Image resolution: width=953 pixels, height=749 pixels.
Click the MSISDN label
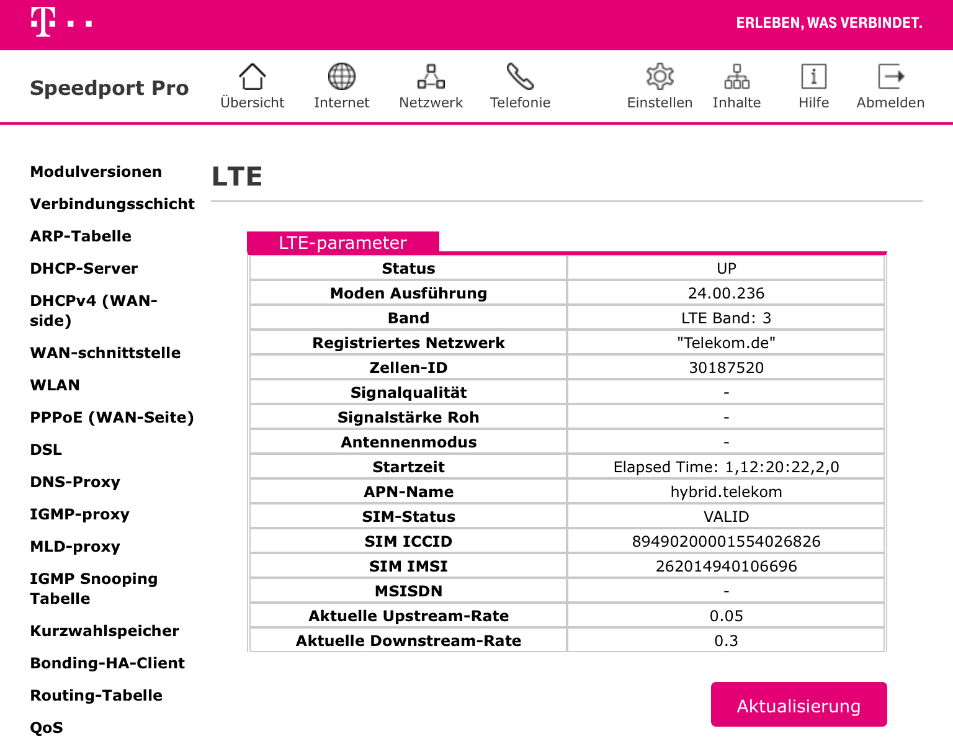(408, 591)
